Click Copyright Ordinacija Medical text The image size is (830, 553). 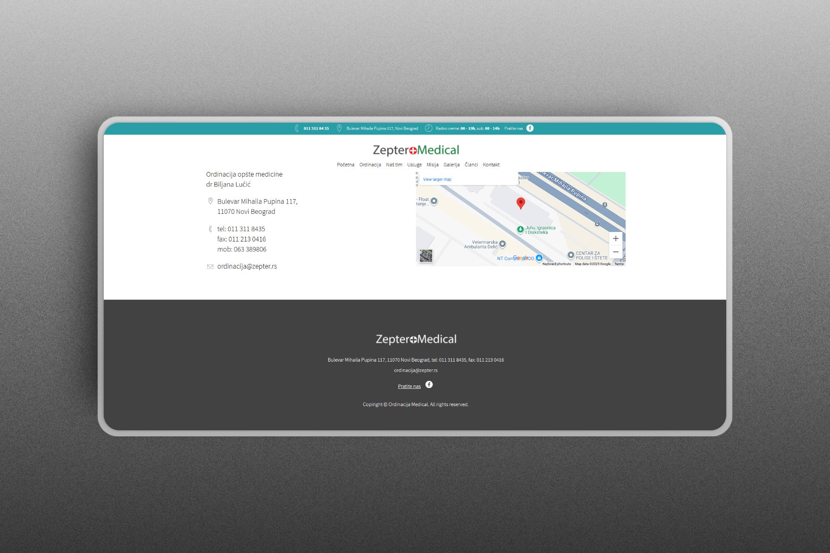click(x=415, y=404)
